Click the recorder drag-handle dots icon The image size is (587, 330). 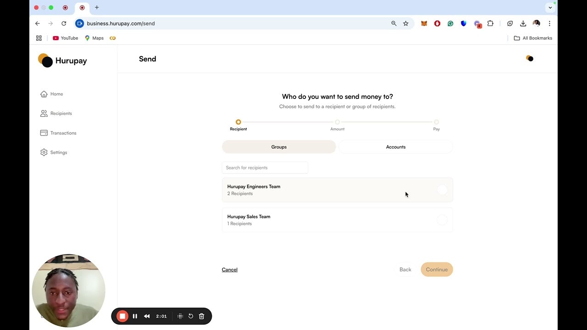click(x=180, y=316)
